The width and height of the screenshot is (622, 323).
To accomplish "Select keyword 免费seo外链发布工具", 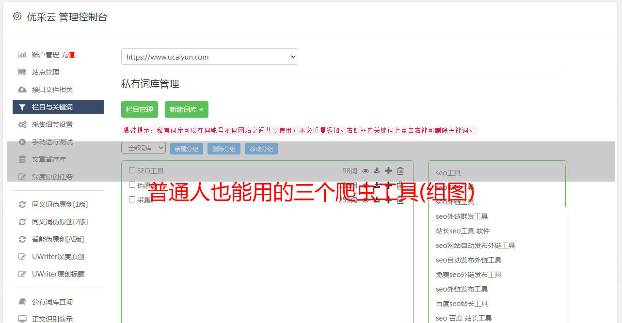I will pos(469,275).
